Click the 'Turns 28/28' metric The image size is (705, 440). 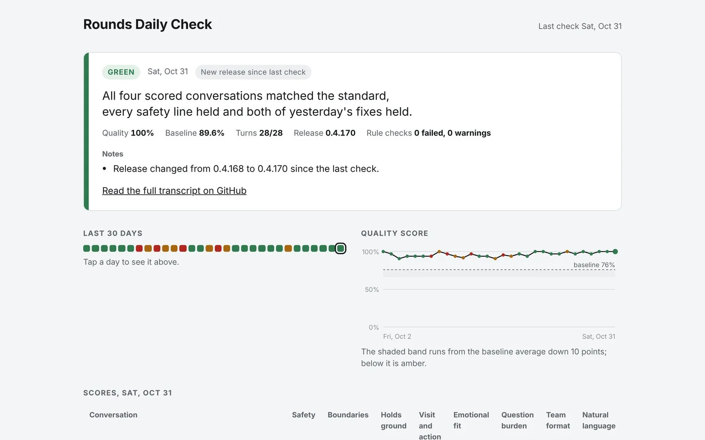pyautogui.click(x=259, y=133)
